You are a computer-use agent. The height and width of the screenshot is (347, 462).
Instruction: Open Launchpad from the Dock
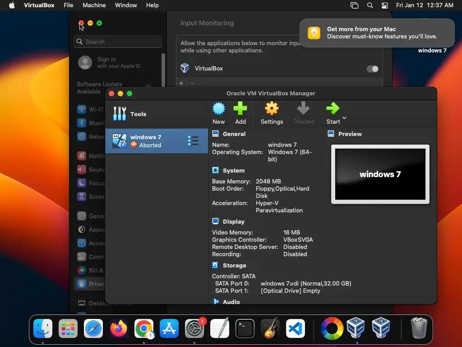(x=68, y=328)
